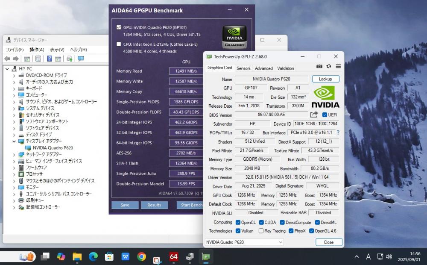Expand the DVD/CD-ROM ドライブ node

14,75
